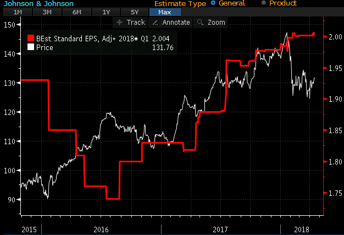The height and width of the screenshot is (235, 344).
Task: Click the 90 left axis label
Action: (x=12, y=200)
